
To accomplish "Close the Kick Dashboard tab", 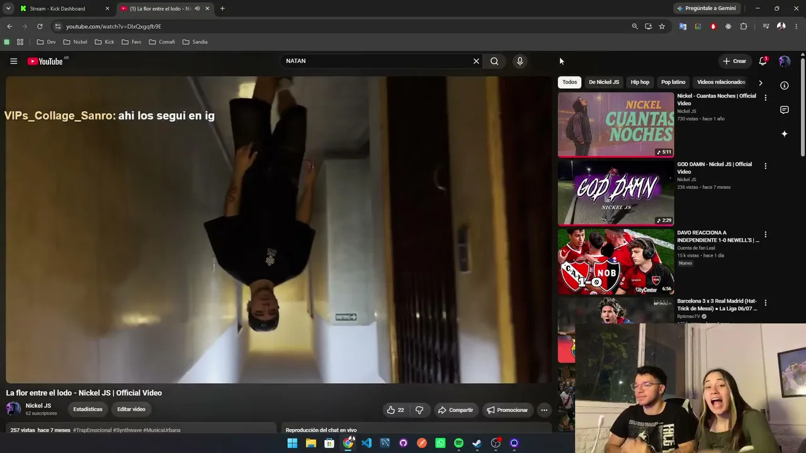I will coord(107,9).
